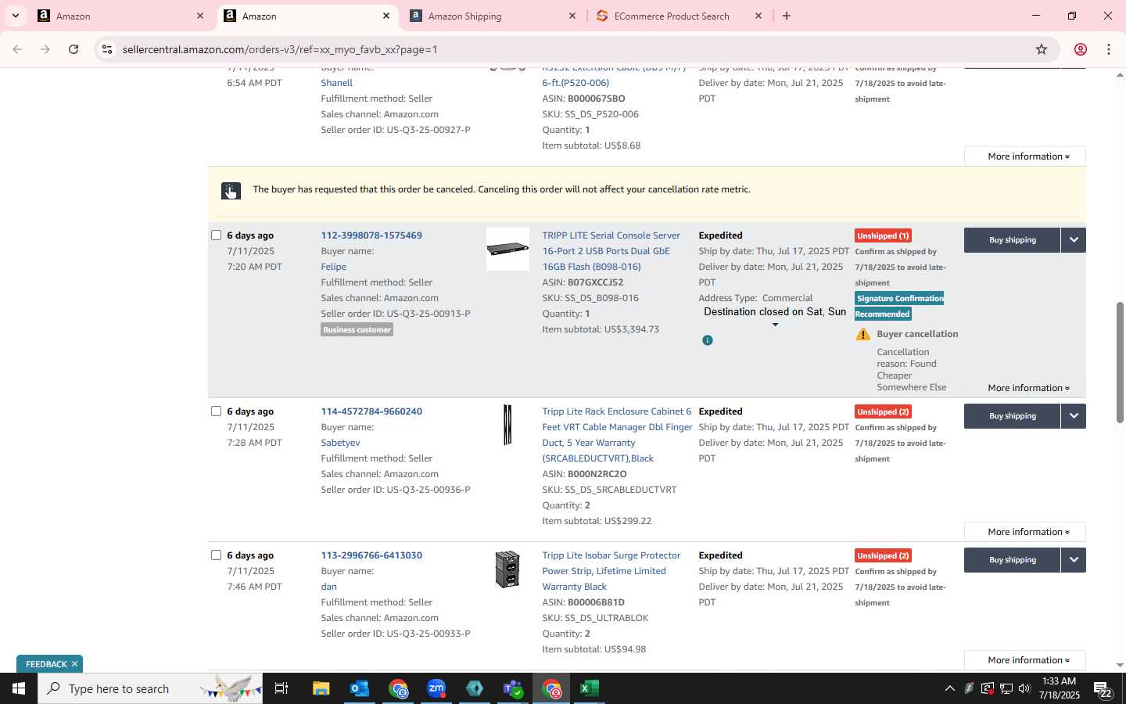Click info icon under Destination closed notice
Viewport: 1126px width, 704px height.
pos(708,340)
